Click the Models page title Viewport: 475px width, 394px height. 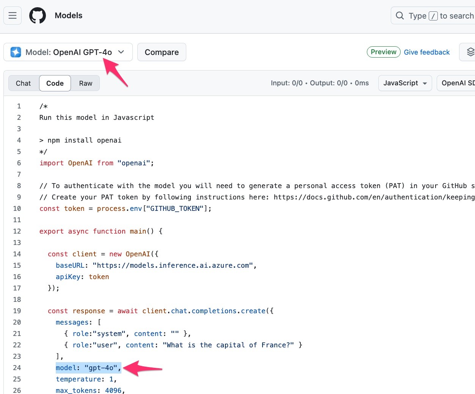[69, 16]
